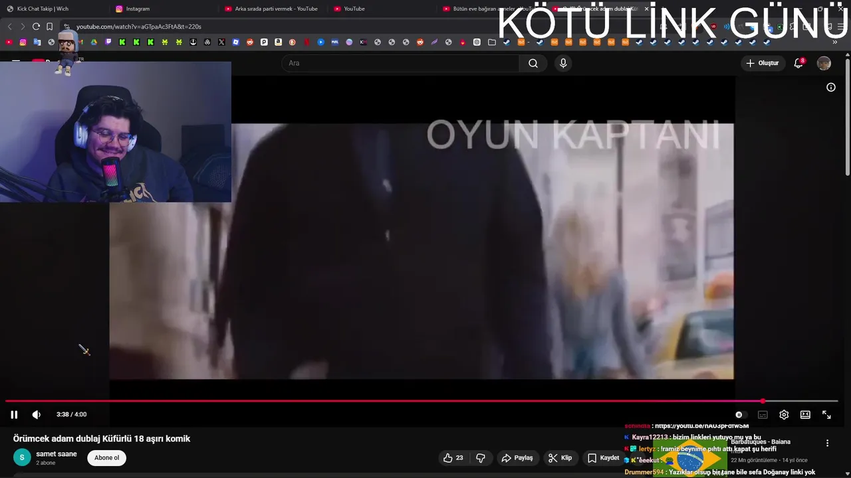This screenshot has width=851, height=478.
Task: Go forward in browser history
Action: coord(23,27)
